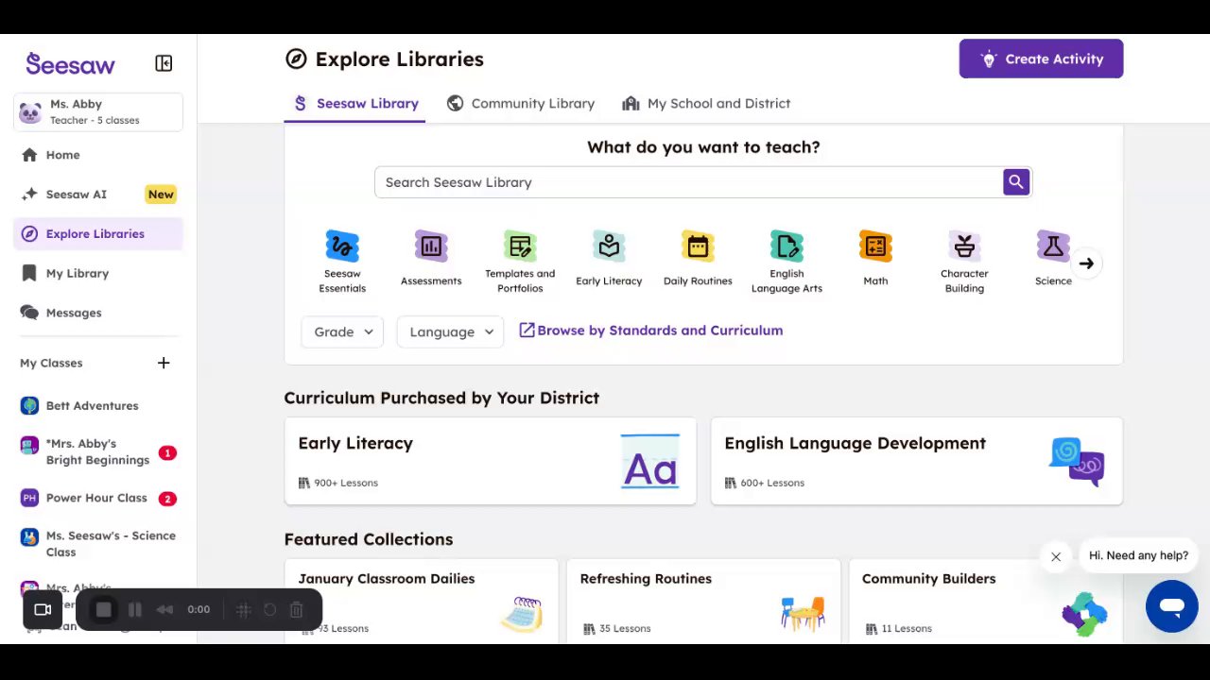Open Seesaw AI in the sidebar

point(98,195)
